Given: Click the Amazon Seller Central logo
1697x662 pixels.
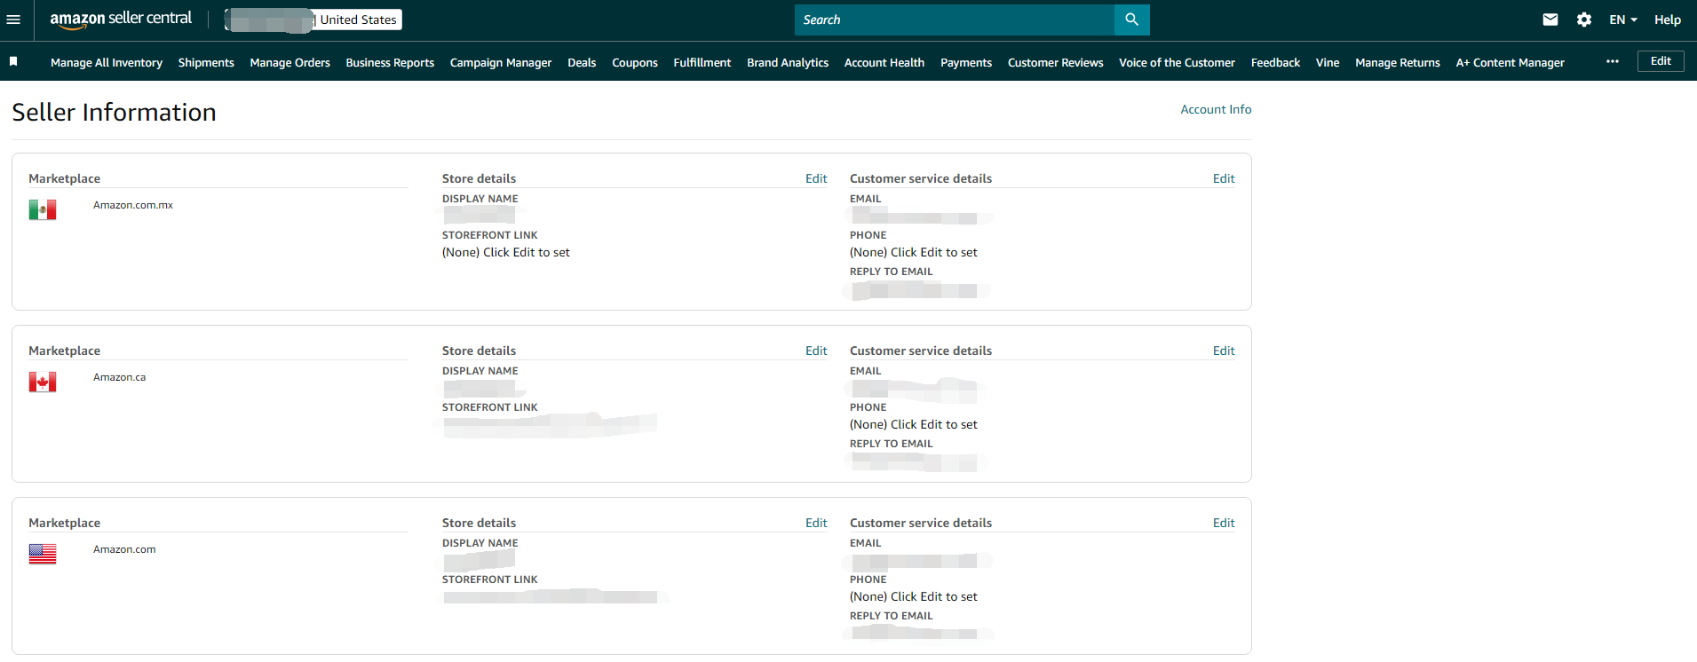Looking at the screenshot, I should (121, 19).
